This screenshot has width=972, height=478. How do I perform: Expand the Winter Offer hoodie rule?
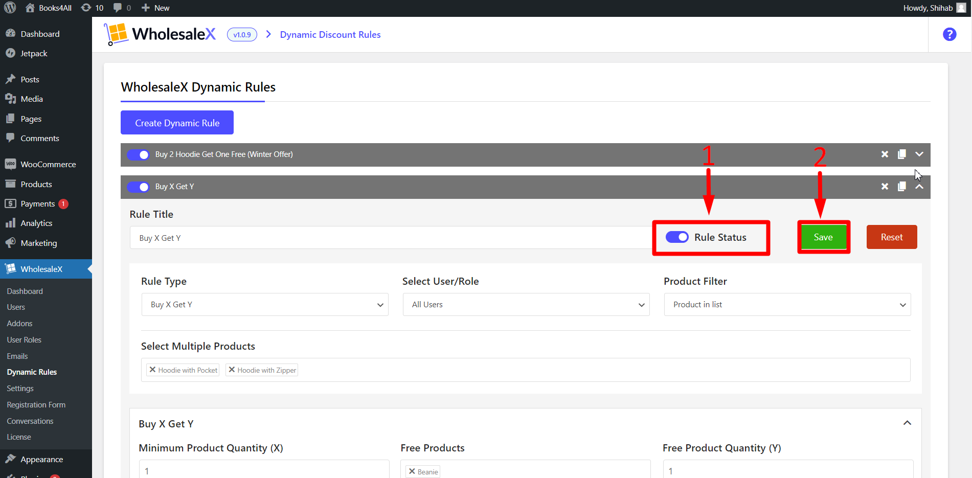point(919,154)
